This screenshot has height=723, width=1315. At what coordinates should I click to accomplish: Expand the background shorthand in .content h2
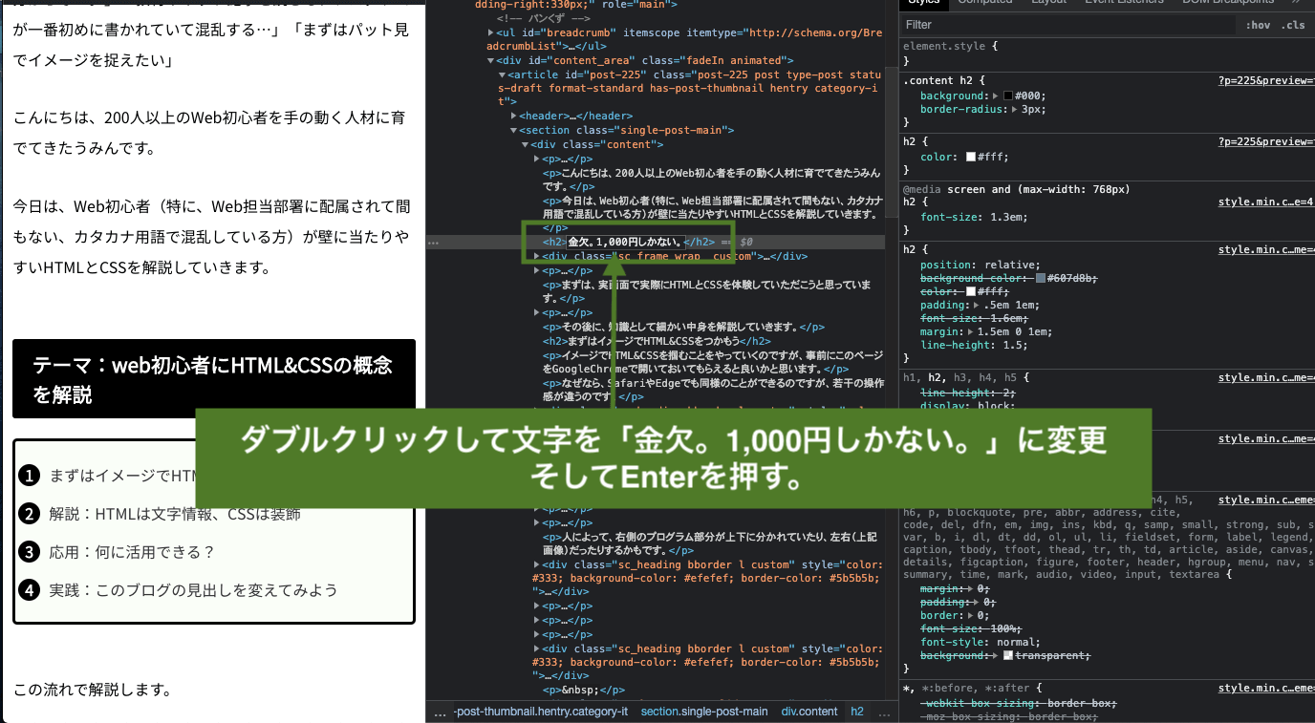click(995, 96)
